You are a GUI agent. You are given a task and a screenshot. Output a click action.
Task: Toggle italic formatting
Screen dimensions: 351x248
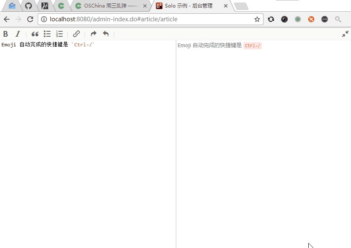[x=17, y=34]
